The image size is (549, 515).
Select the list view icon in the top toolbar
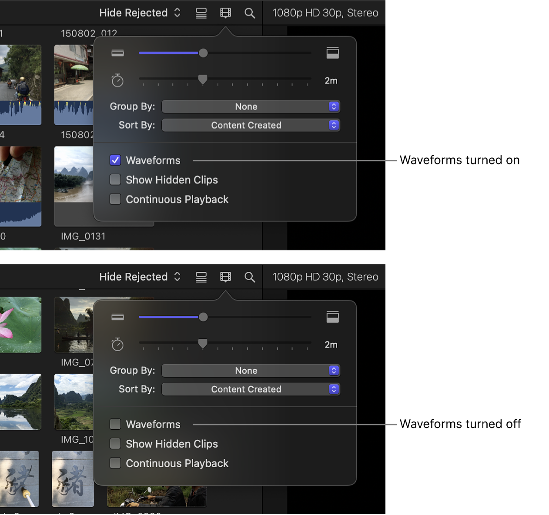tap(201, 13)
